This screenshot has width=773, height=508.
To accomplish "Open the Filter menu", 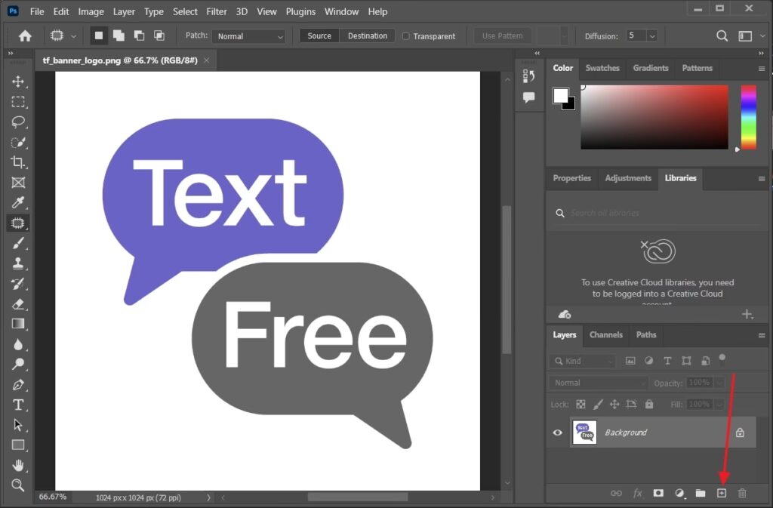I will tap(217, 11).
